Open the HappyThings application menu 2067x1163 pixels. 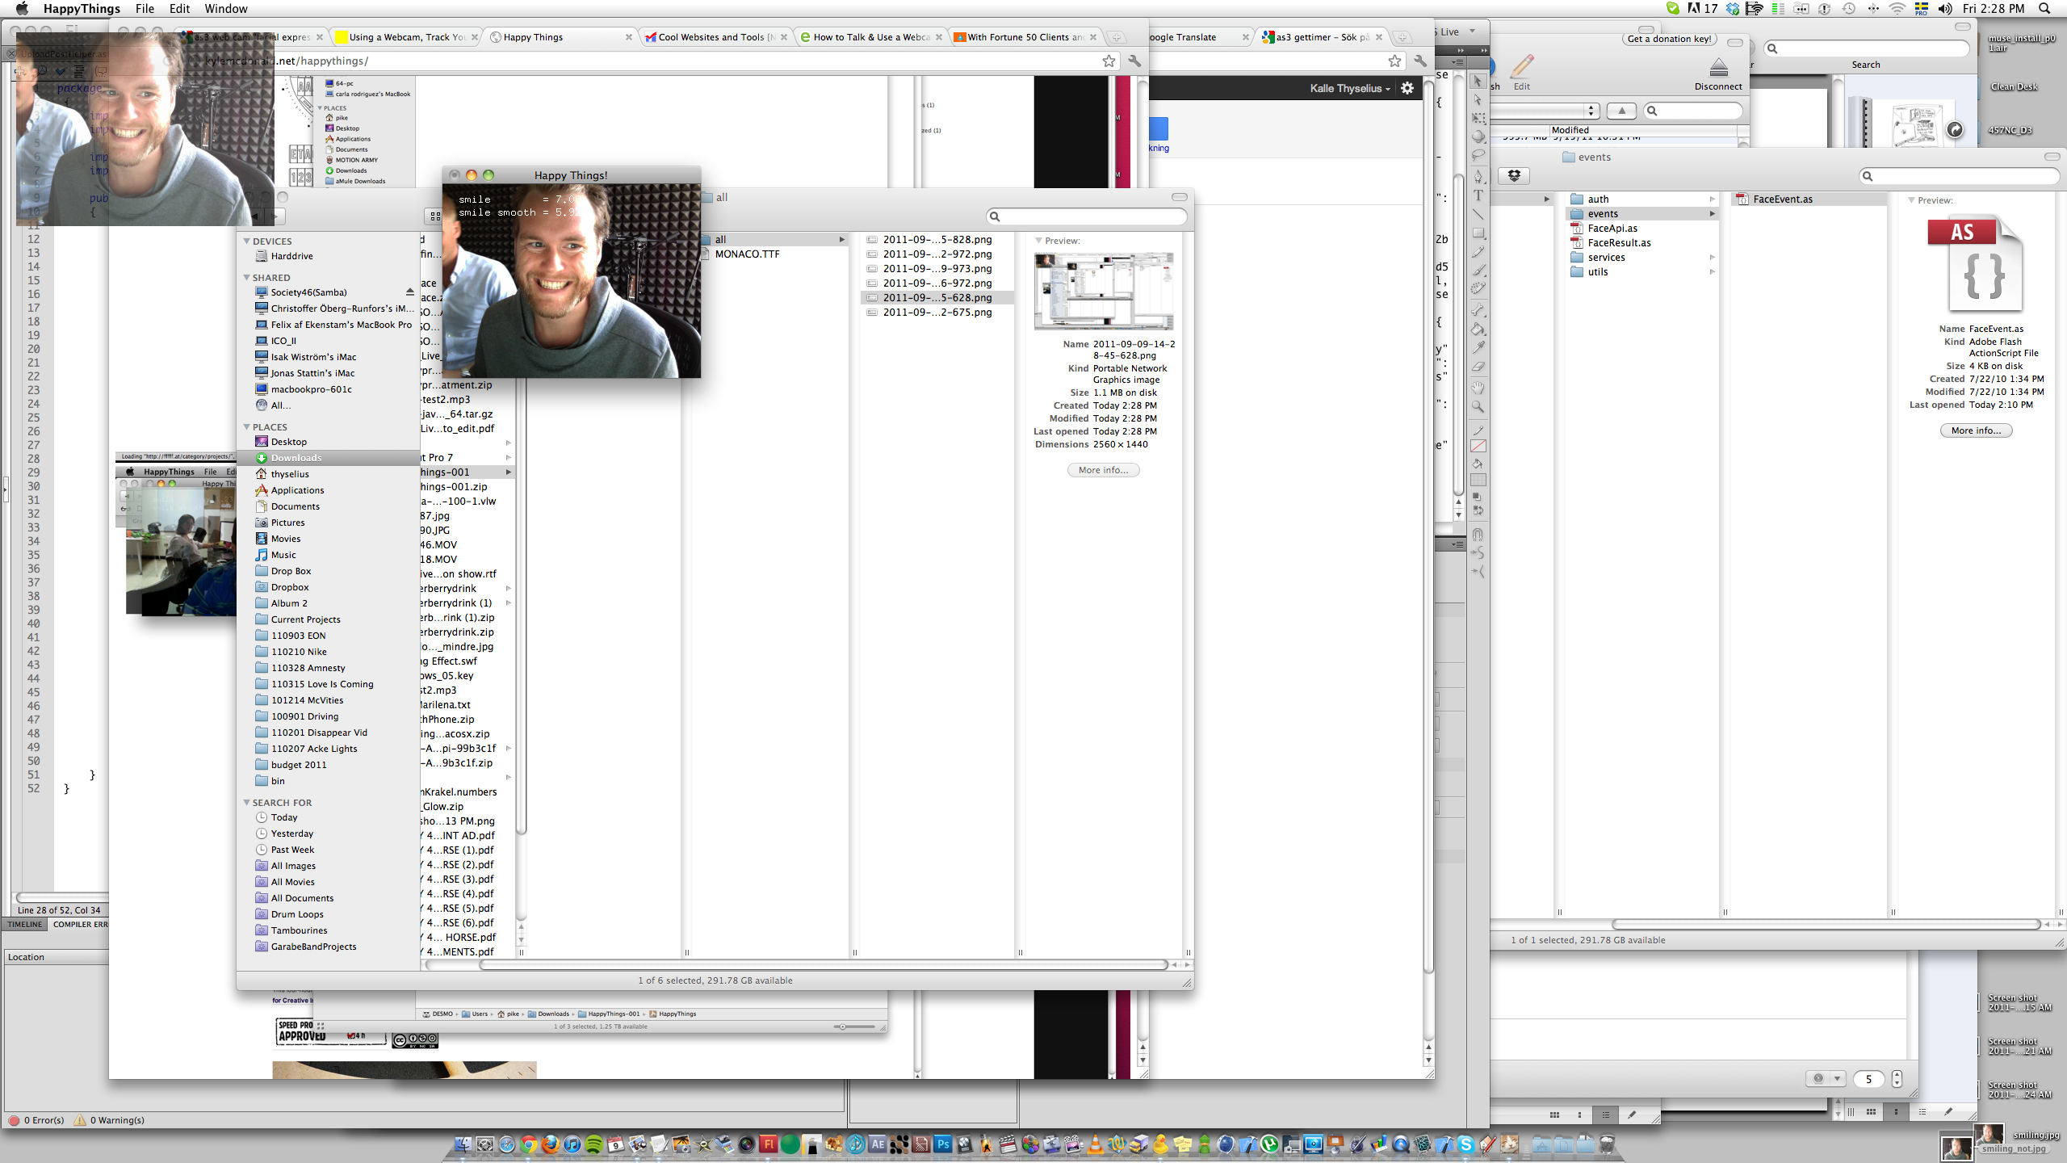click(82, 8)
